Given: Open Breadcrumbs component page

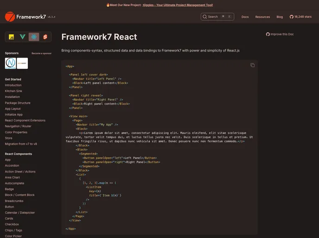Looking at the screenshot, I should (x=14, y=201).
